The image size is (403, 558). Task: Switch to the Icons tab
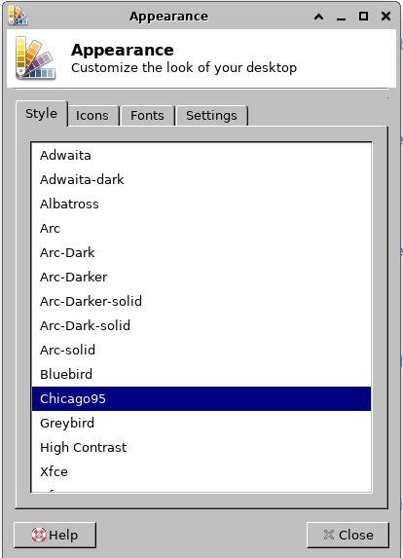click(x=92, y=115)
